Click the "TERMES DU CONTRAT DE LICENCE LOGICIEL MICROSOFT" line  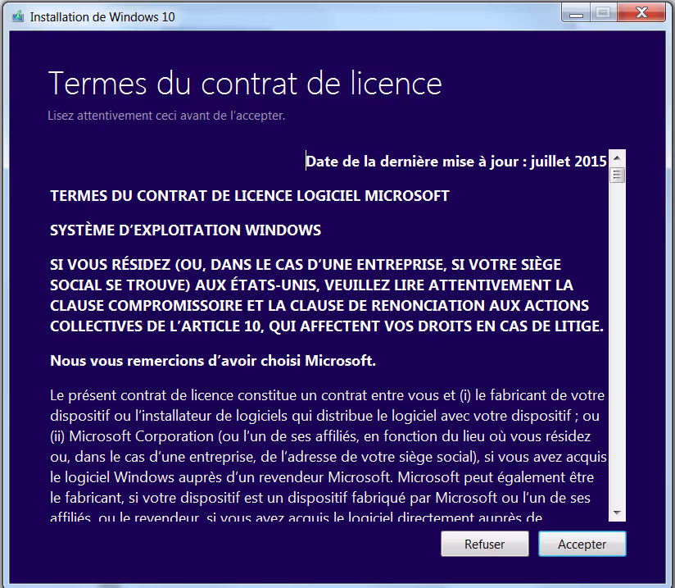[250, 196]
